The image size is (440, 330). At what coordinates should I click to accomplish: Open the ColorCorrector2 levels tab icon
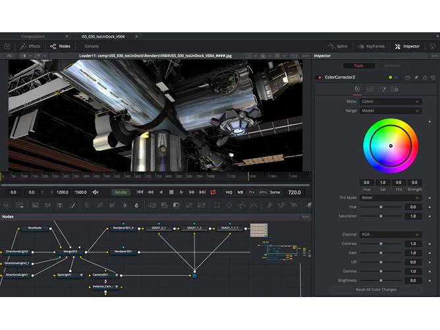[370, 89]
